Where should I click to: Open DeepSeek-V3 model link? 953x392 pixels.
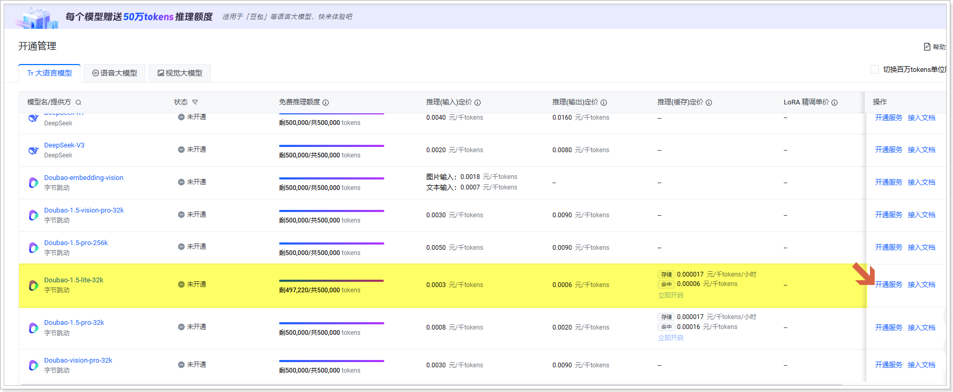(64, 145)
